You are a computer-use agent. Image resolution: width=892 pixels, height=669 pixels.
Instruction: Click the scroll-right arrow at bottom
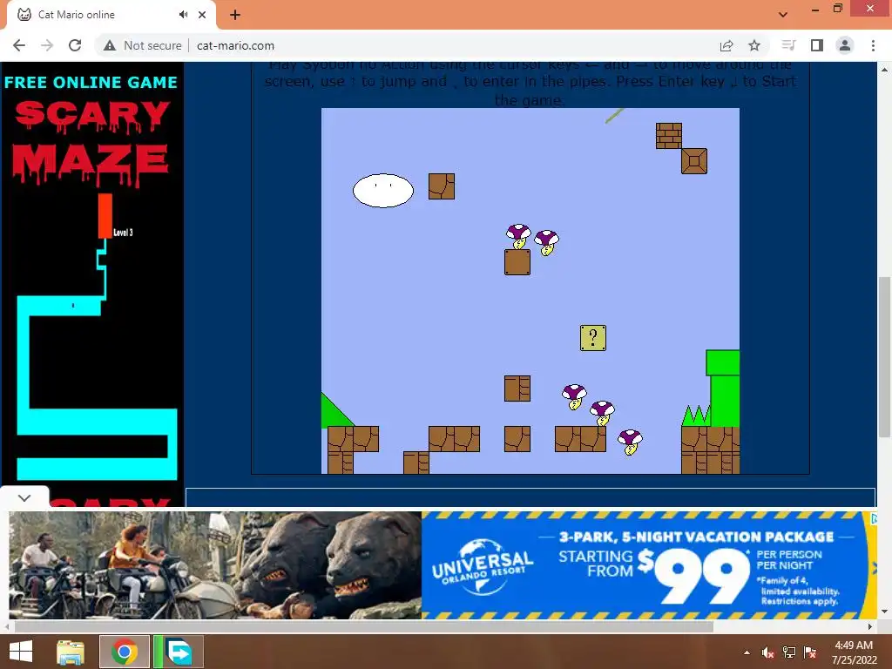pyautogui.click(x=870, y=626)
